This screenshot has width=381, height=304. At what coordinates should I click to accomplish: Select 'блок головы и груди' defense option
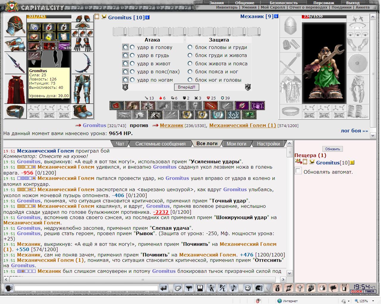click(190, 47)
